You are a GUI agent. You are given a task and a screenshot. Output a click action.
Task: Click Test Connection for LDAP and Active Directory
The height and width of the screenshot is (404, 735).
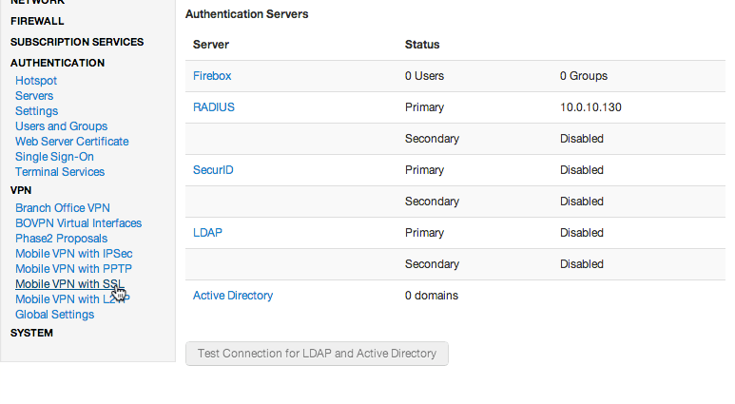tap(317, 354)
